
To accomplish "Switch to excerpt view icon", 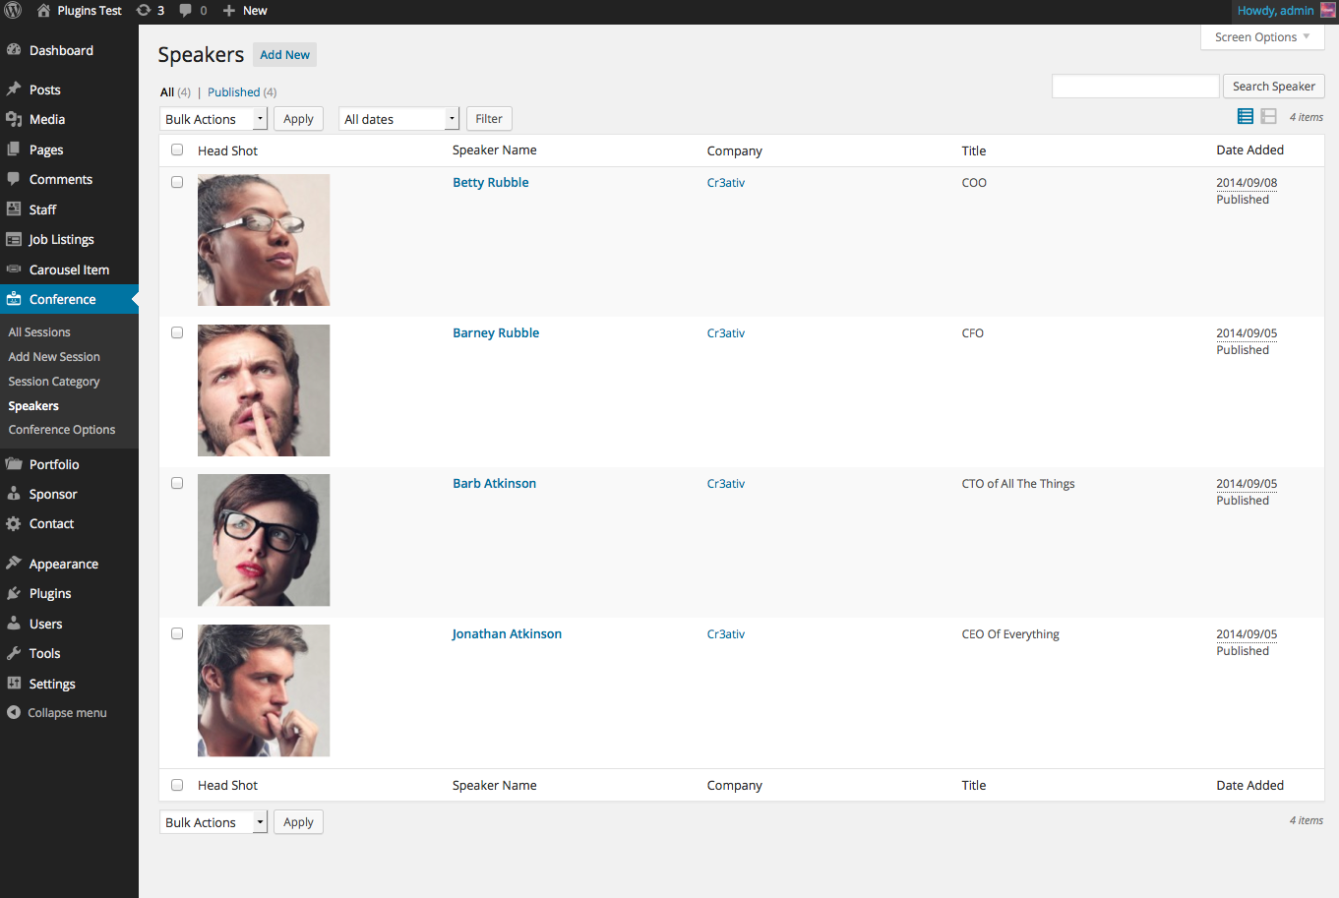I will click(1269, 117).
